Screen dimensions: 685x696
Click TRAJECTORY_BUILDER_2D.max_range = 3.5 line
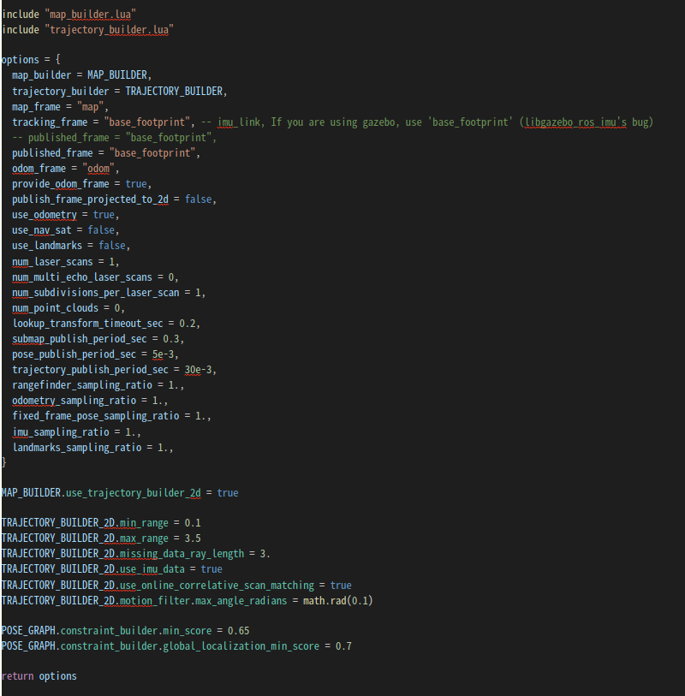[x=101, y=538]
